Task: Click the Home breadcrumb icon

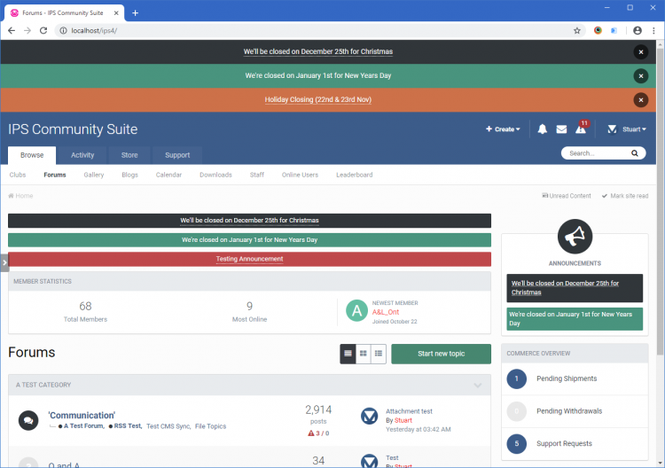Action: (x=12, y=196)
